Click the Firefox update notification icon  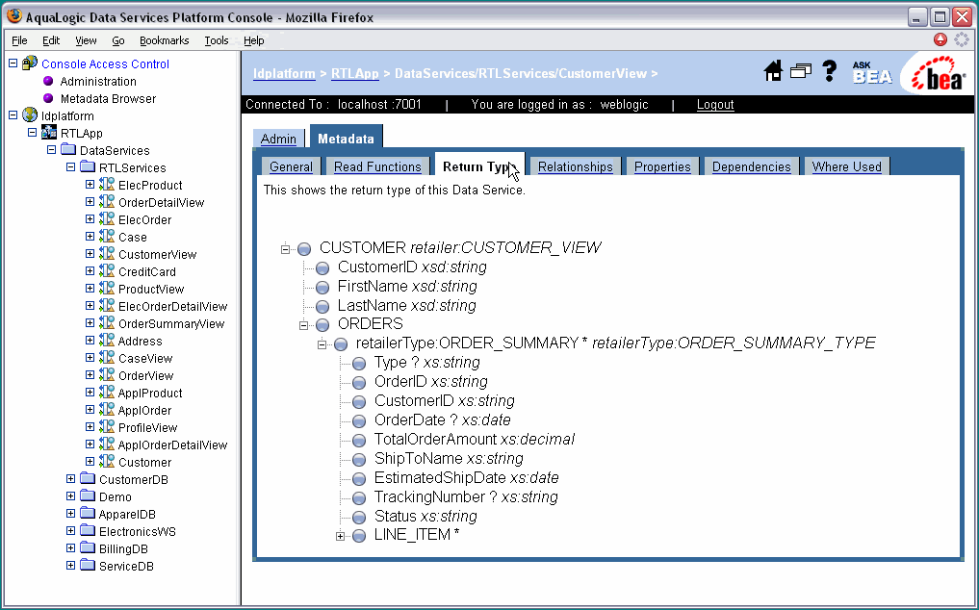pos(940,40)
